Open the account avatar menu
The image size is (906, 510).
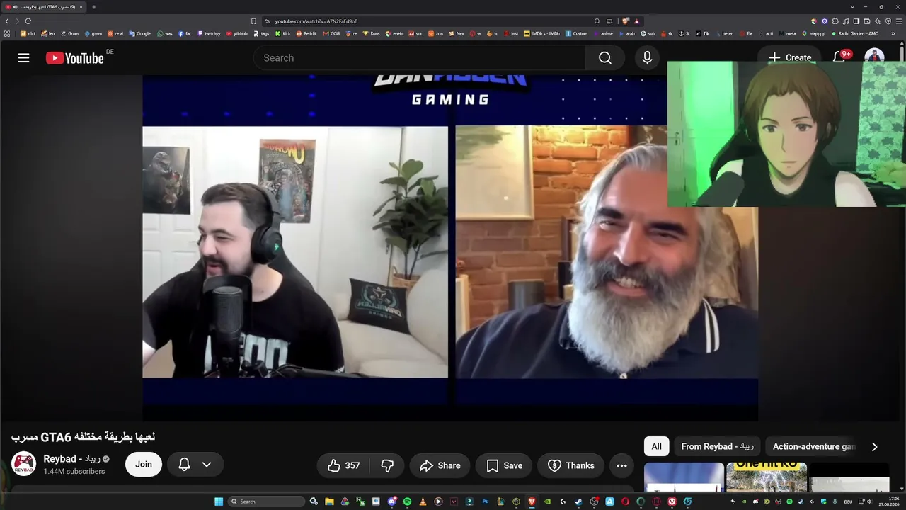click(874, 57)
